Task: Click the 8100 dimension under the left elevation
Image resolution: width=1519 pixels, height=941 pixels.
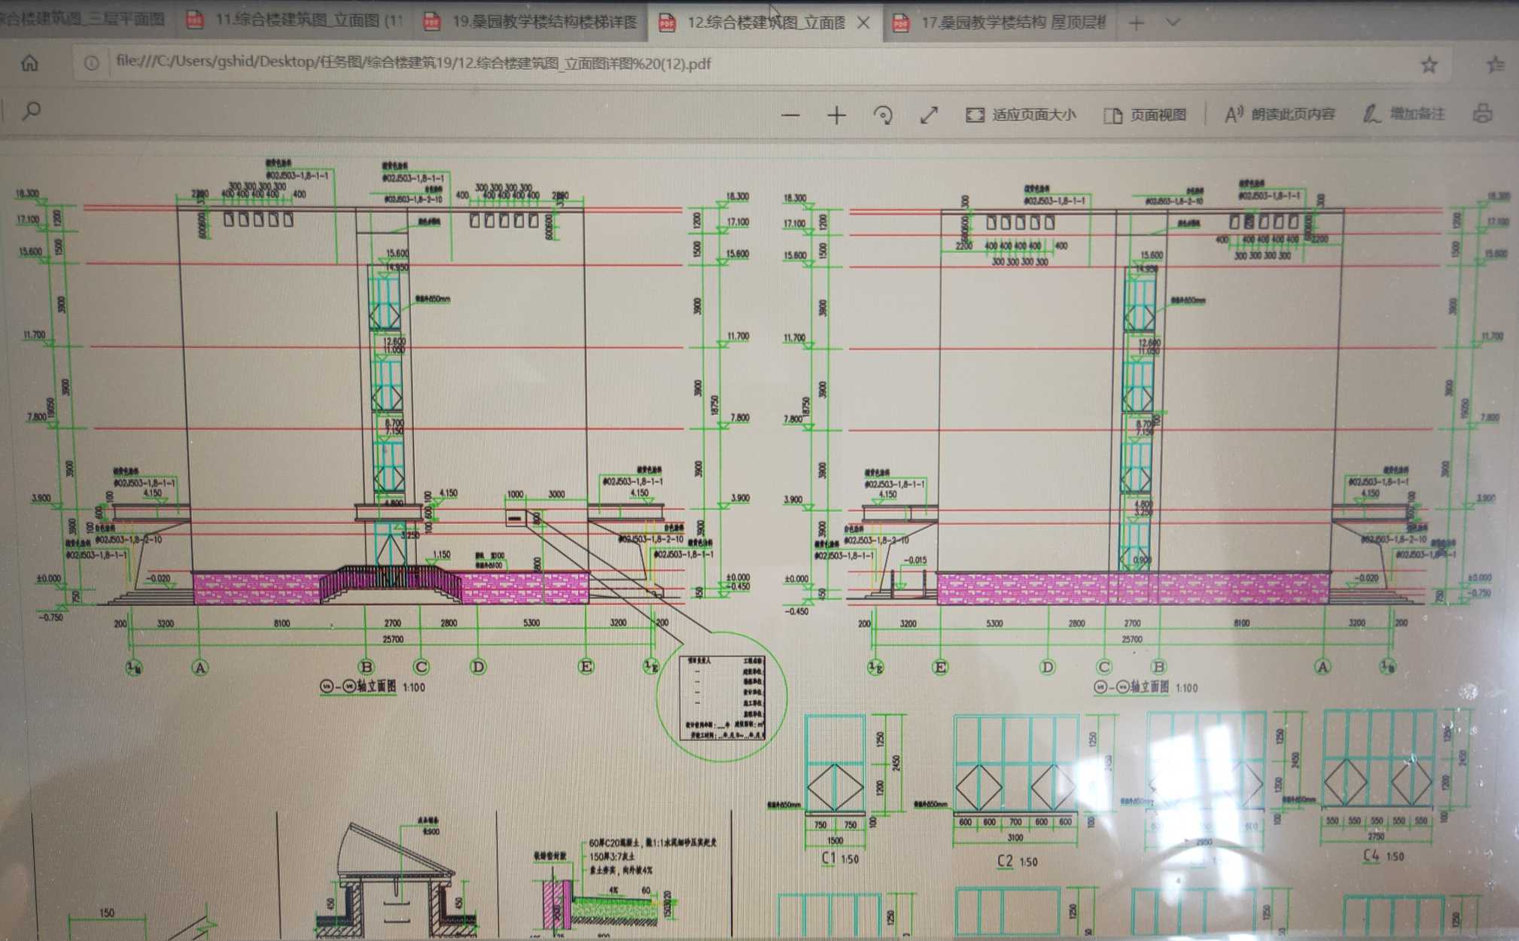Action: tap(282, 623)
